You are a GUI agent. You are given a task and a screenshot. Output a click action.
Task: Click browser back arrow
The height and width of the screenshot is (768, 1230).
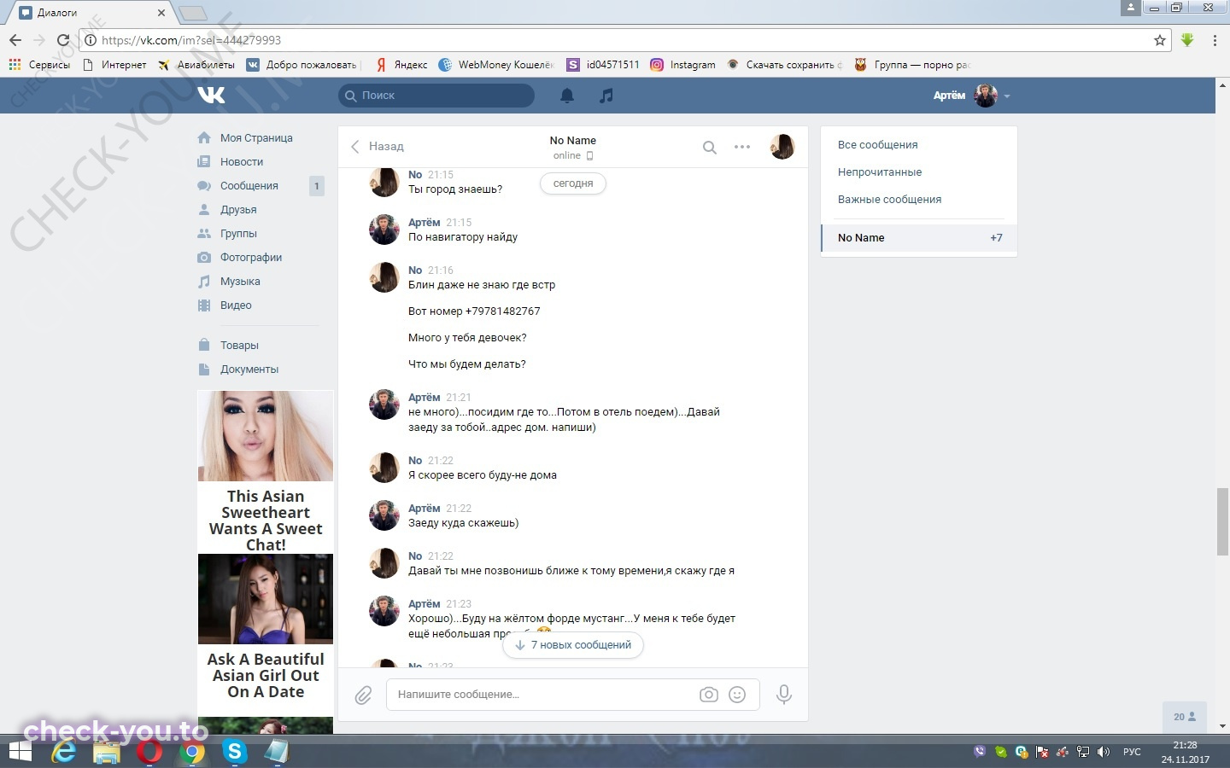pos(15,40)
